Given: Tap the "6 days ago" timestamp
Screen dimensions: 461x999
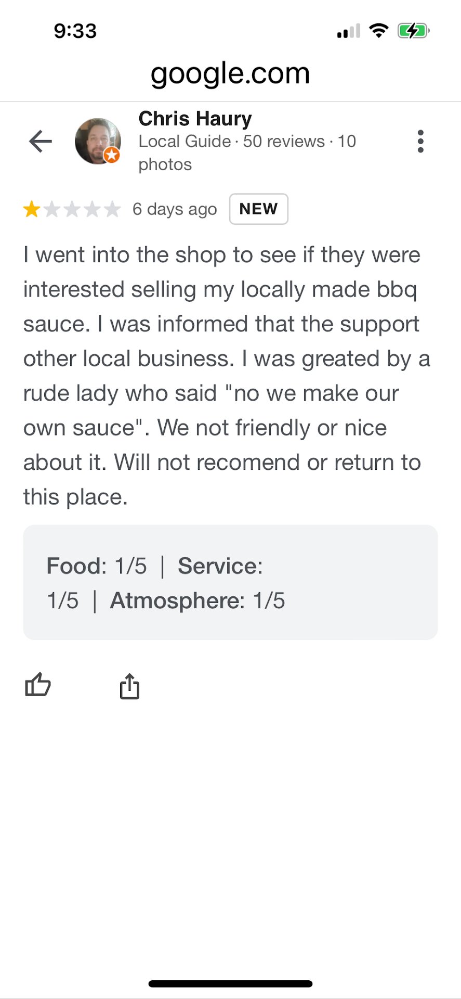Looking at the screenshot, I should coord(175,209).
